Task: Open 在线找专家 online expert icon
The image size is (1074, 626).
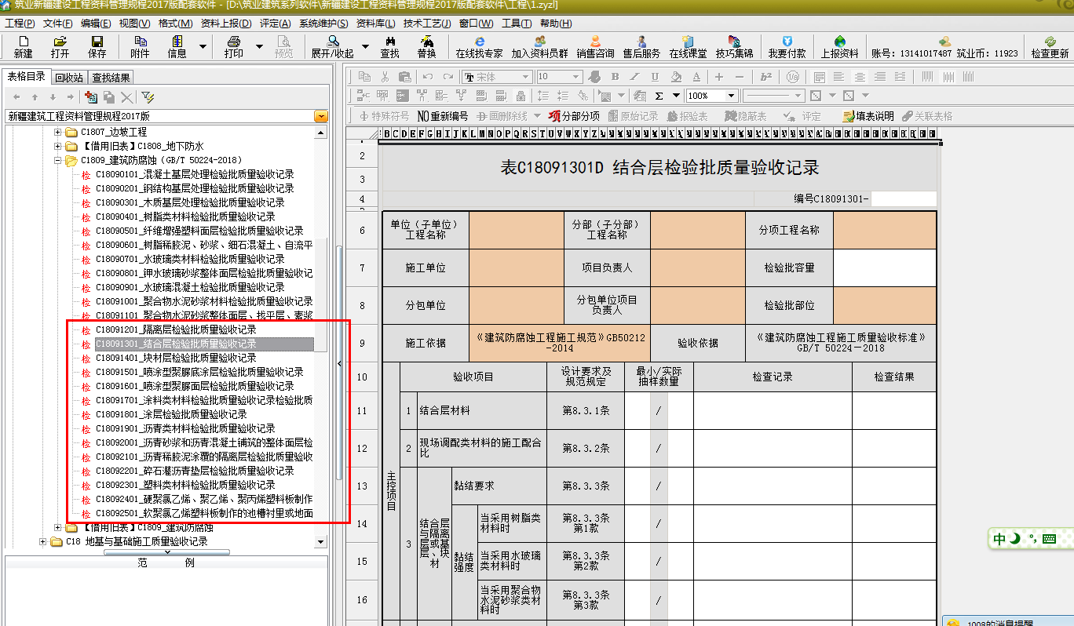Action: pyautogui.click(x=479, y=46)
